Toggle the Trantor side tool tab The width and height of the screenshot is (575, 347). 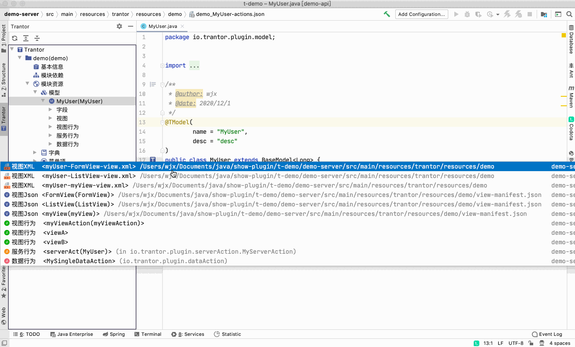coord(4,119)
